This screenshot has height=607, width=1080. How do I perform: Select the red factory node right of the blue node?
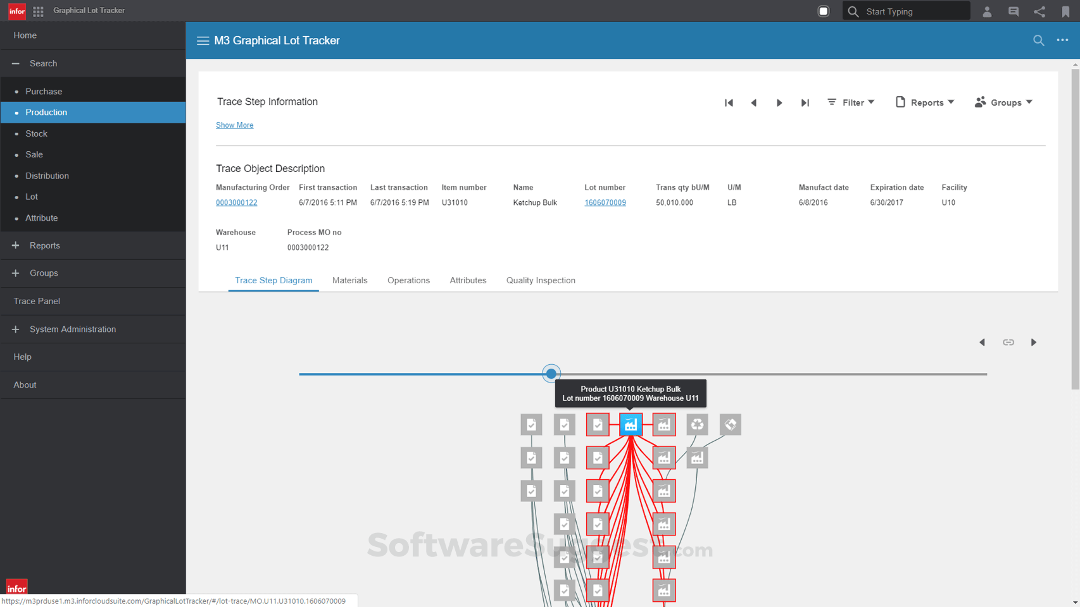pos(664,425)
